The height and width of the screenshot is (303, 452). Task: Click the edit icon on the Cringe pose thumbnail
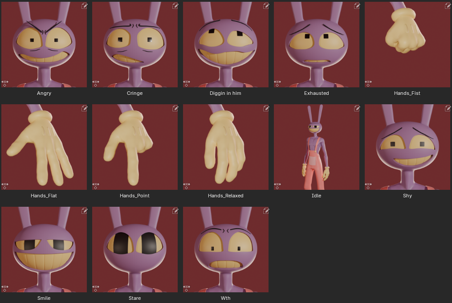point(175,6)
